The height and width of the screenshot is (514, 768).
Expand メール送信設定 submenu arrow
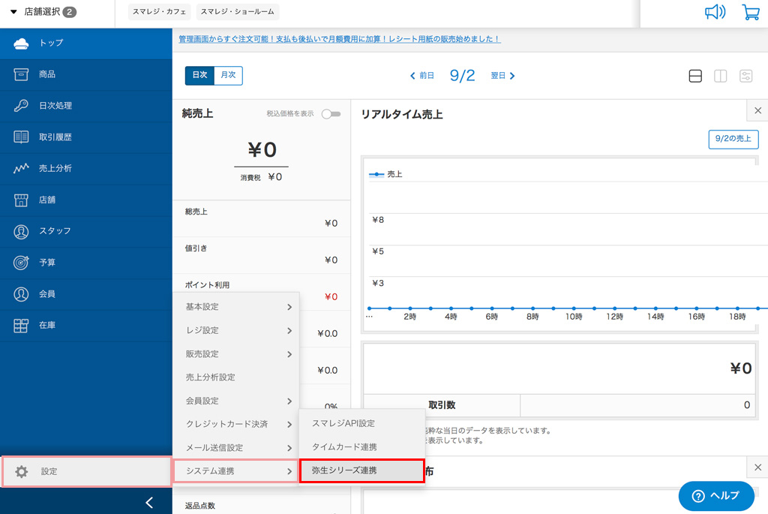[289, 448]
